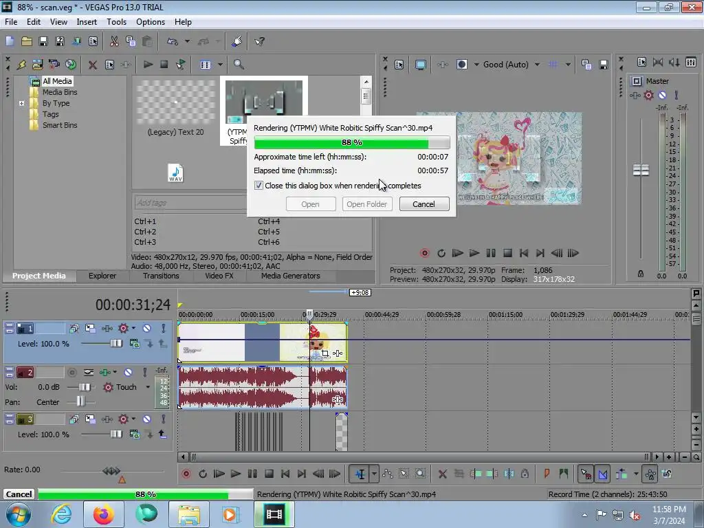704x528 pixels.
Task: Toggle mute on audio Track 2
Action: [128, 372]
